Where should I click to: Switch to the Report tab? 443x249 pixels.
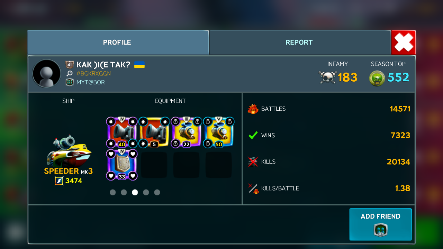tap(300, 42)
